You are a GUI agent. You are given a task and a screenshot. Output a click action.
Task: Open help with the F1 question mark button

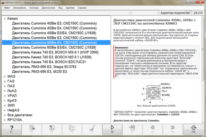click(11, 129)
